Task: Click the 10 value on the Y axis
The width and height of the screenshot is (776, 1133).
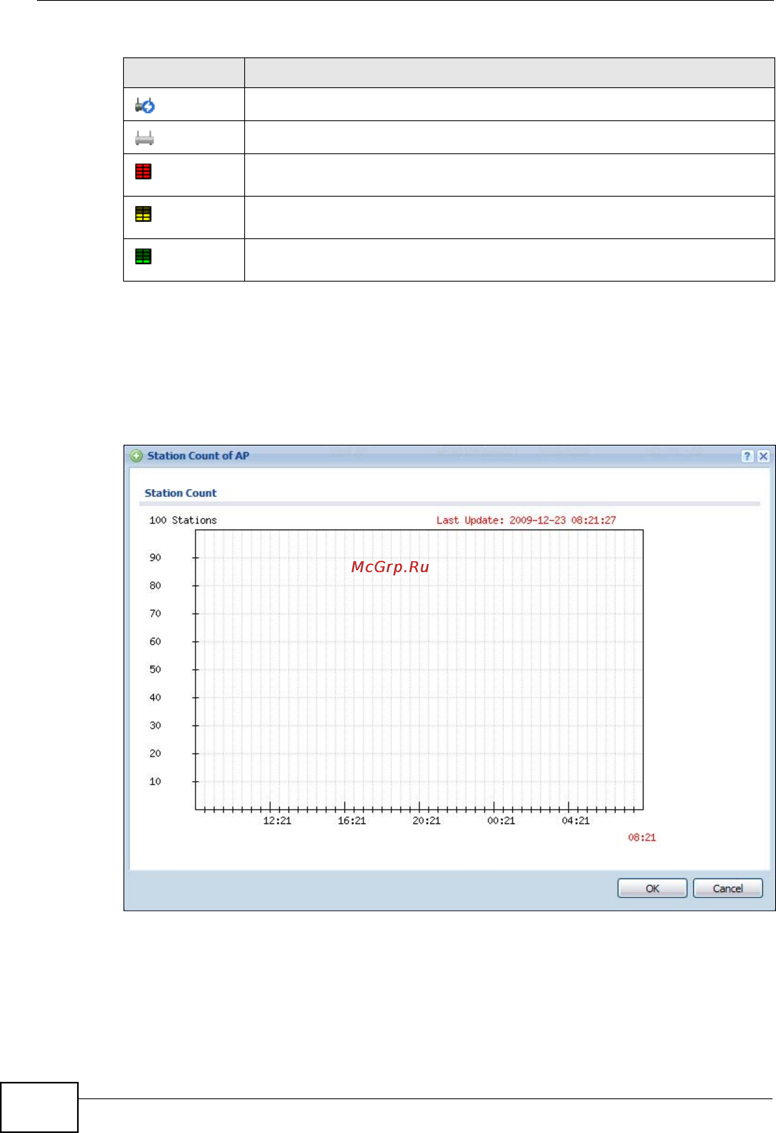Action: click(155, 781)
